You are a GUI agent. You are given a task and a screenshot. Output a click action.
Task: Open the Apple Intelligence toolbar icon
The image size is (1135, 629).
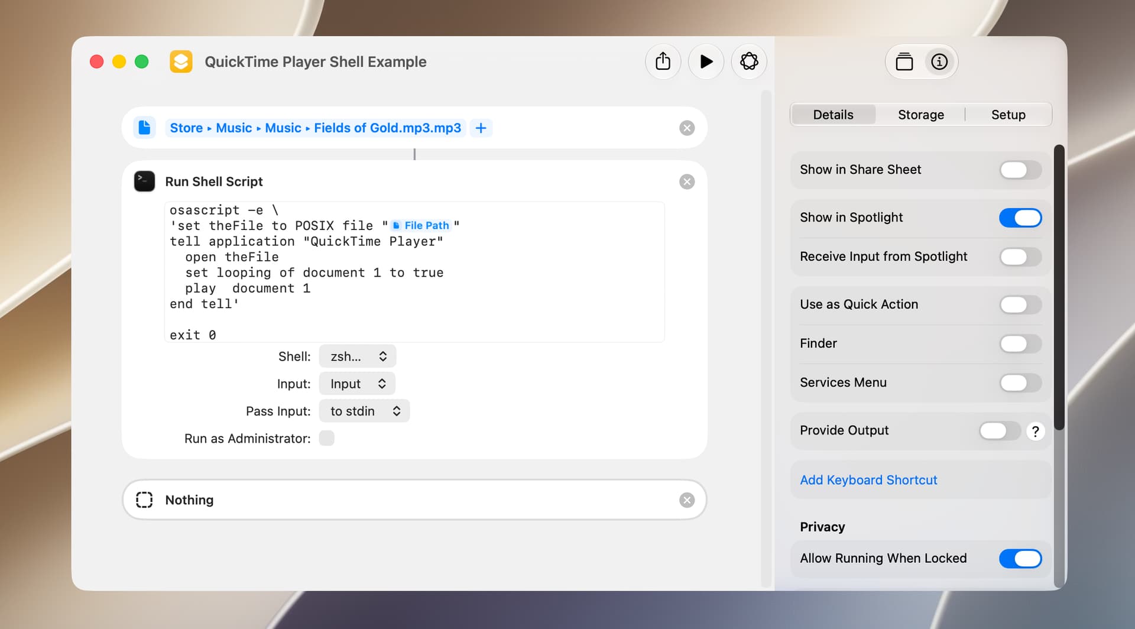[749, 61]
